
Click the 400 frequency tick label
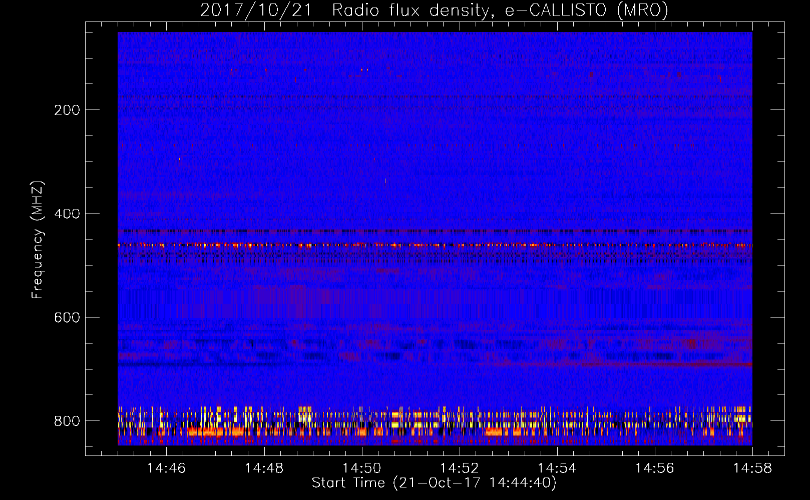pos(67,214)
